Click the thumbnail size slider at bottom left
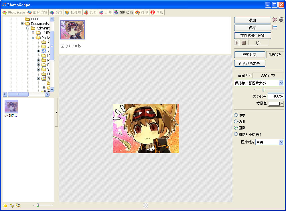Screen dimensions: 286x211 click(x=38, y=205)
